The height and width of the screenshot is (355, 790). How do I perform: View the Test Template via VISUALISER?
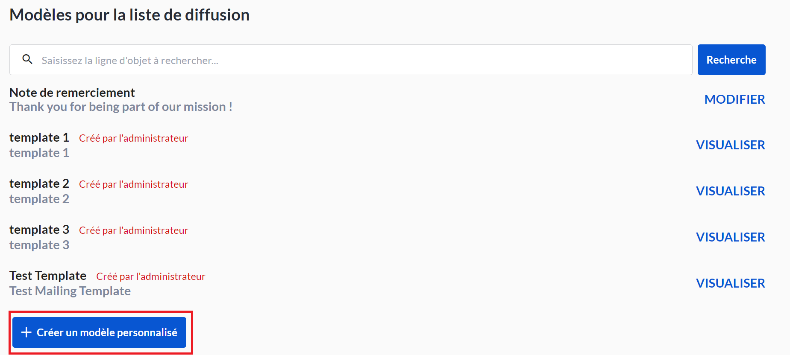coord(730,283)
